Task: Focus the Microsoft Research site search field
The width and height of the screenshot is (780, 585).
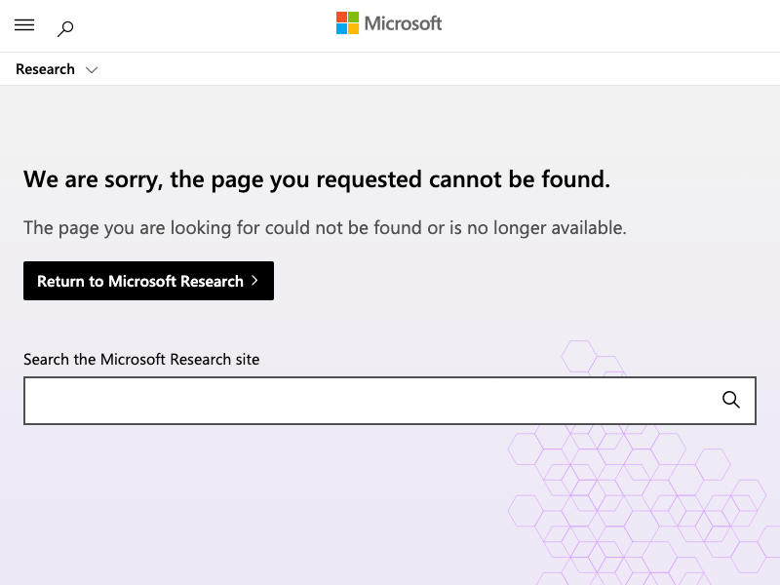Action: tap(370, 401)
